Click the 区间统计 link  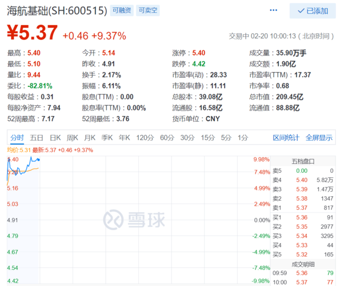286,138
